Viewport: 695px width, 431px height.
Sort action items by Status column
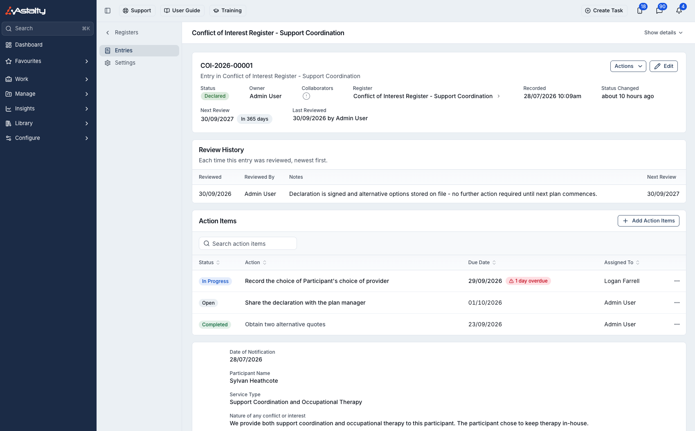(x=209, y=263)
